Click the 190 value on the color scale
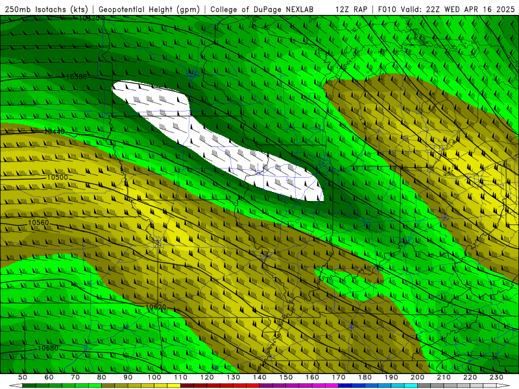 391,377
